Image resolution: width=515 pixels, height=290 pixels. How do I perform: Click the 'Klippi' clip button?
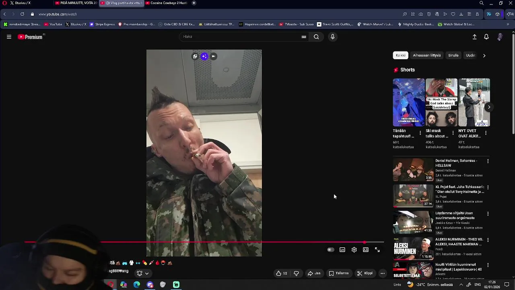coord(365,273)
